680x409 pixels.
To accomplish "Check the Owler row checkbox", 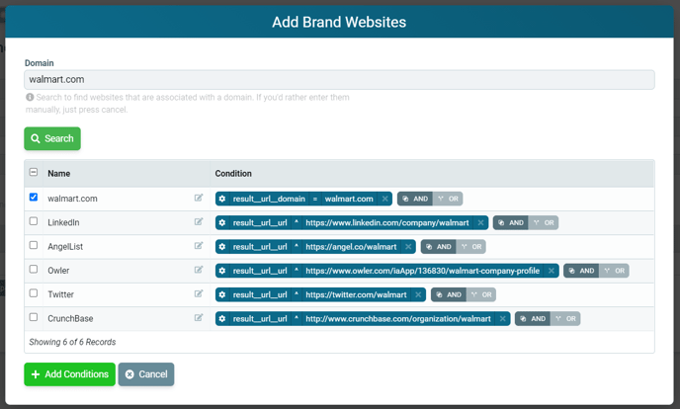I will (x=34, y=269).
